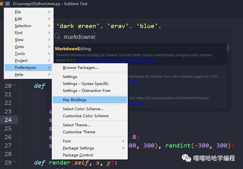243x169 pixels.
Task: Expand the Tools submenu arrow
Action: (x=49, y=54)
